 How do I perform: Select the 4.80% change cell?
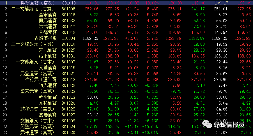[153, 21]
